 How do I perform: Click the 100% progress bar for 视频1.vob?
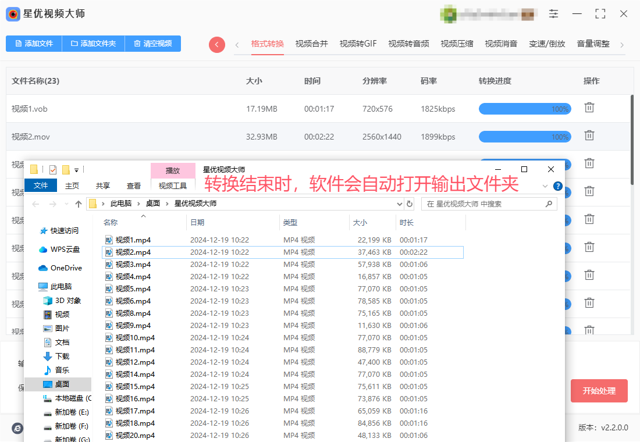coord(525,109)
